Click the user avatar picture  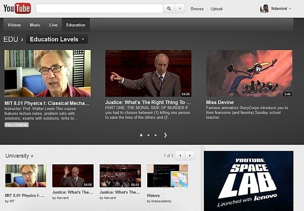[265, 9]
